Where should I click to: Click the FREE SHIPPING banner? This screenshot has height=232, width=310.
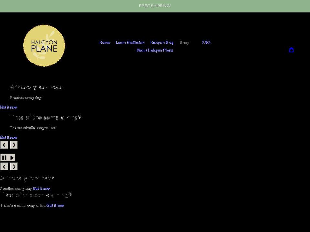[155, 6]
